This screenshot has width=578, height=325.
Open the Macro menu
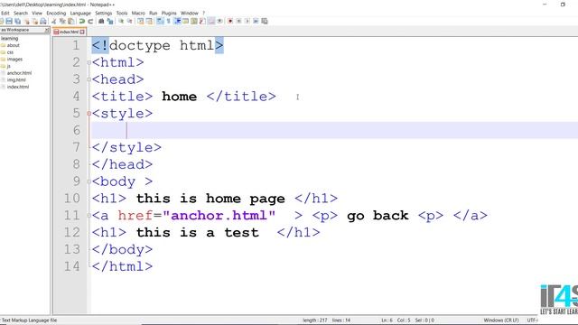(138, 13)
